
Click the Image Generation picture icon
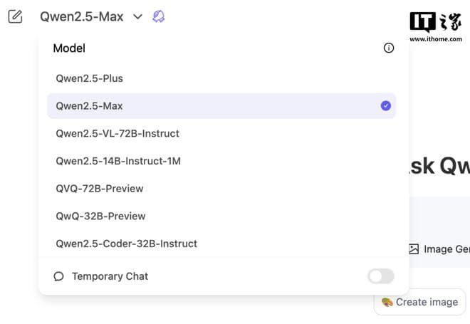(x=414, y=249)
